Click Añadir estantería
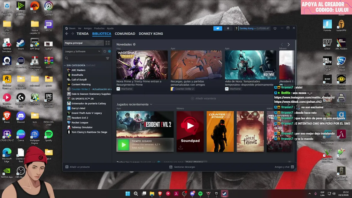The image size is (352, 198). click(x=204, y=98)
